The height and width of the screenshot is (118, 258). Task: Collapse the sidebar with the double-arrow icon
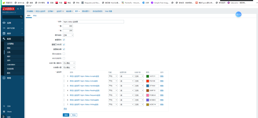point(18,9)
